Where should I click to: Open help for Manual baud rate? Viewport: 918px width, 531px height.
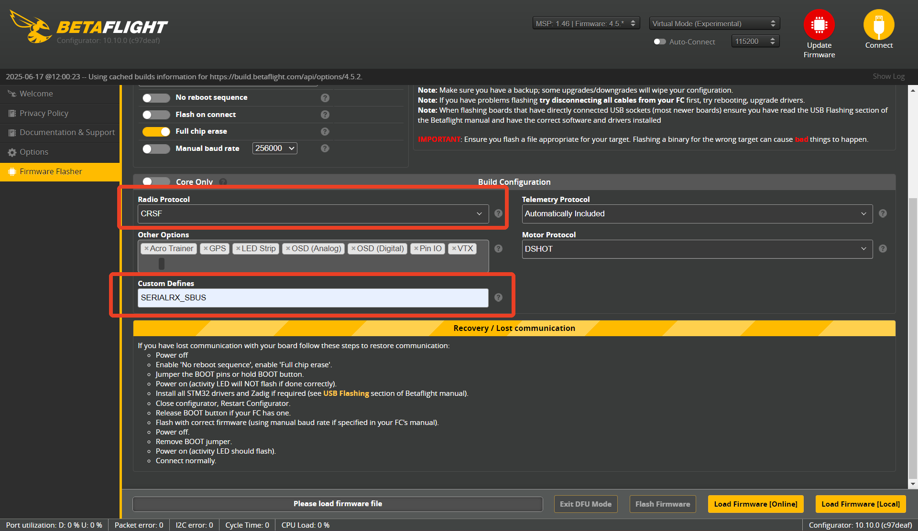coord(325,149)
